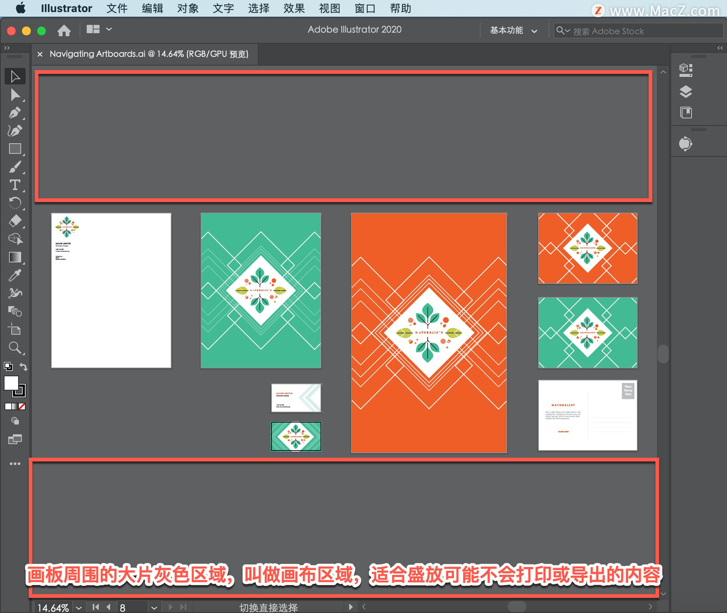Click the white Fill color swatch
This screenshot has height=613, width=727.
[x=11, y=383]
